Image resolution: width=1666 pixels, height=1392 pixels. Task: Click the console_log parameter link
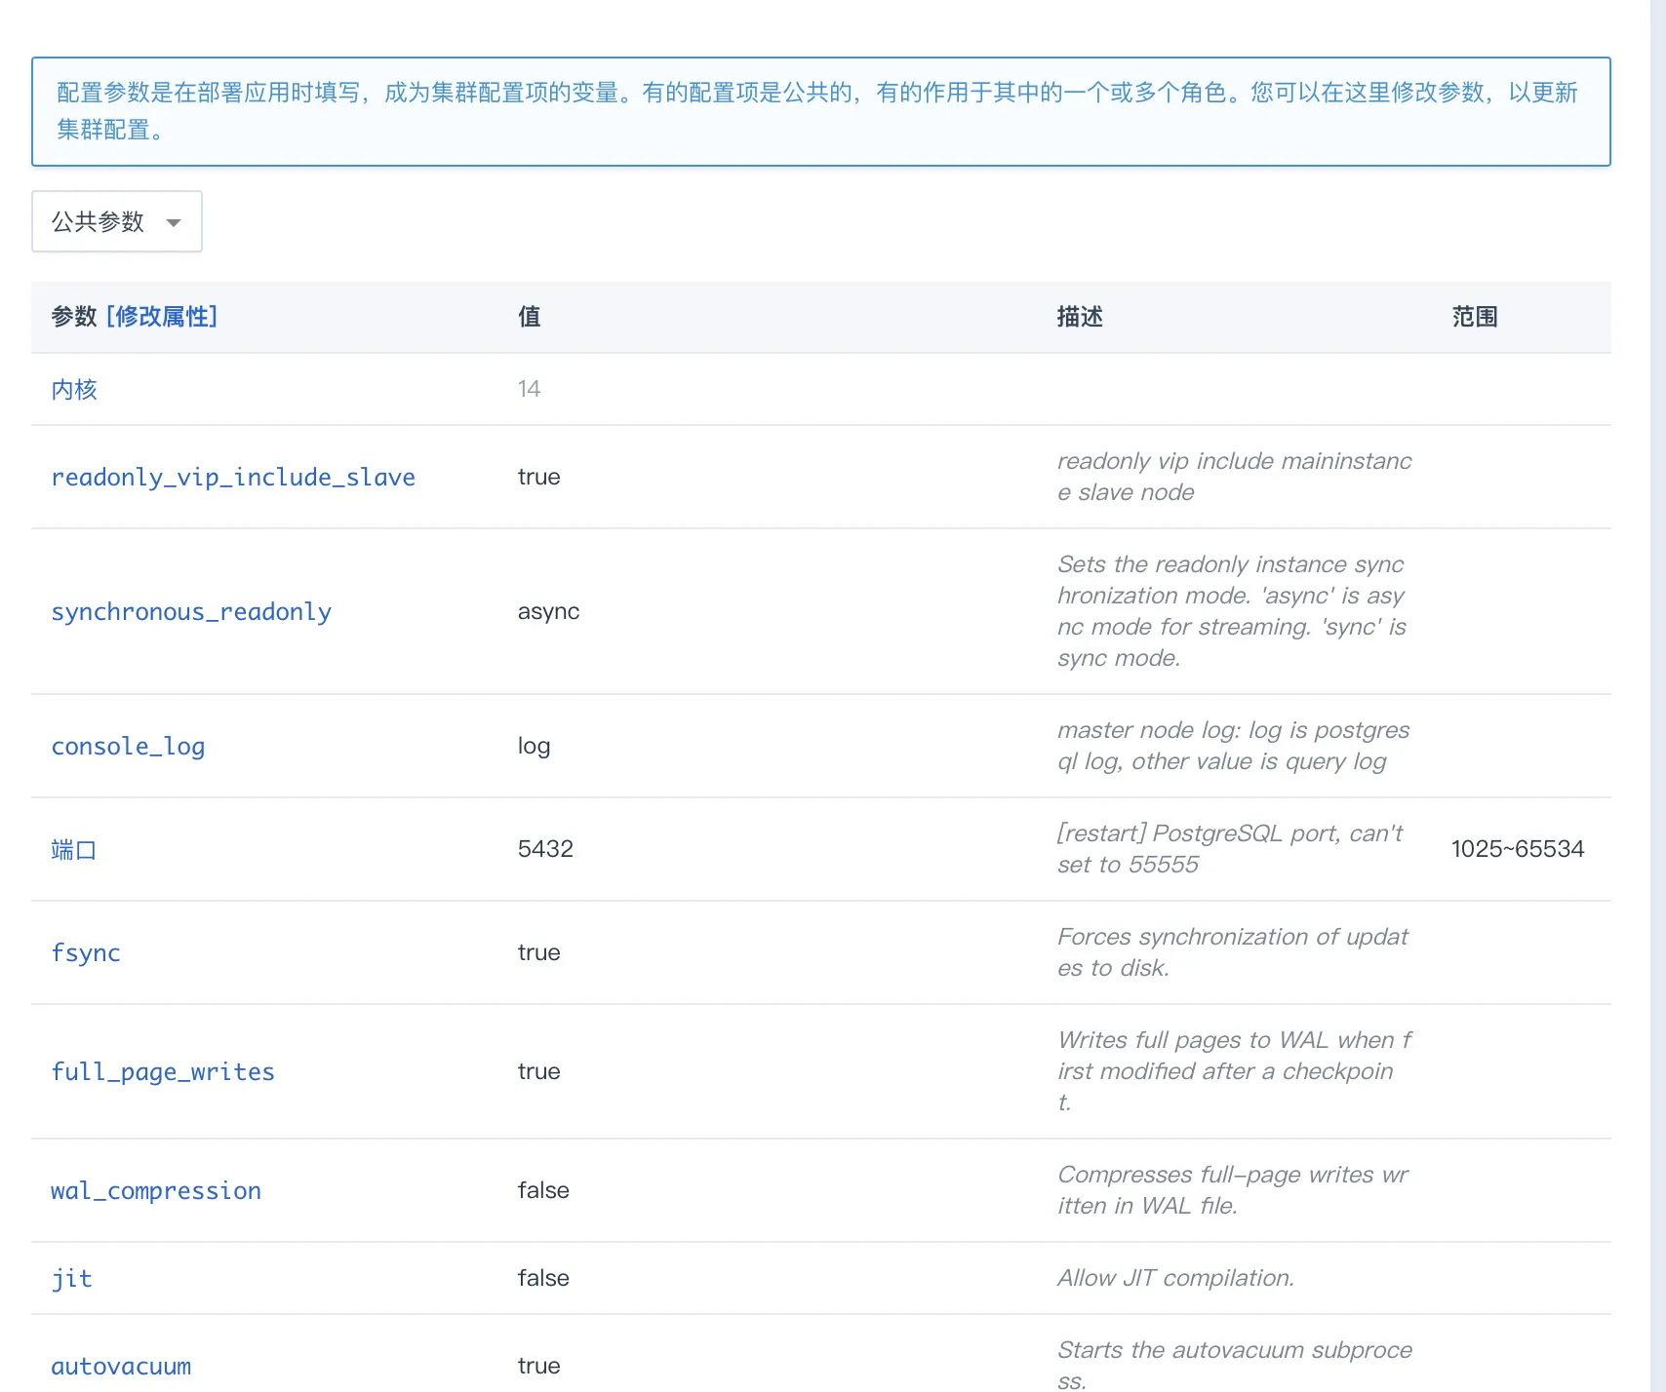(128, 746)
